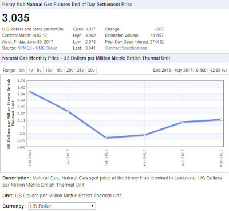The height and width of the screenshot is (211, 229).
Task: Select the 6m range tab
Action: pyautogui.click(x=22, y=71)
